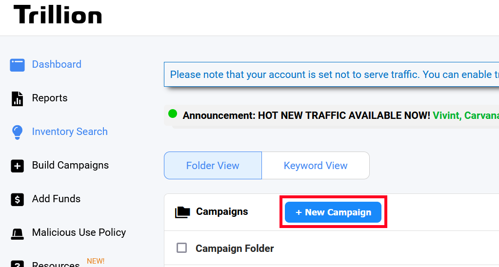Click the Build Campaigns plus-square icon
499x267 pixels.
[x=17, y=166]
